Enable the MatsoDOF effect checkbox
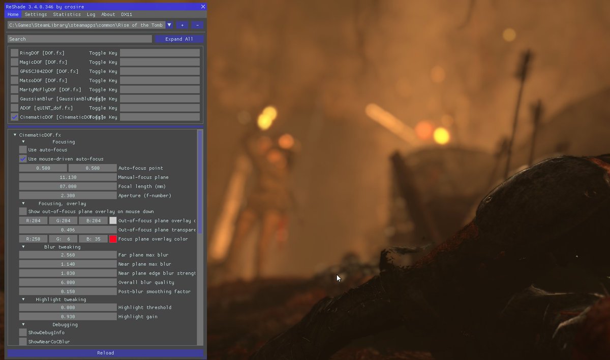This screenshot has height=360, width=610. click(x=14, y=80)
